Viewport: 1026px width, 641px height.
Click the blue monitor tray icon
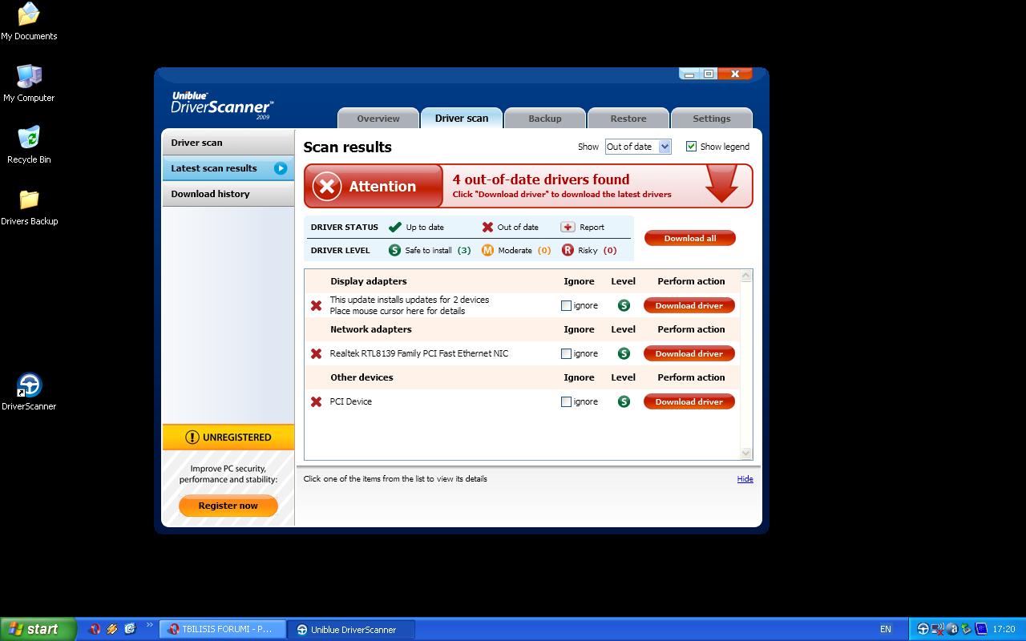[981, 629]
